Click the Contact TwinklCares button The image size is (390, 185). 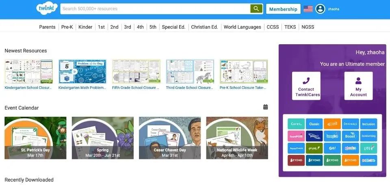(x=306, y=86)
